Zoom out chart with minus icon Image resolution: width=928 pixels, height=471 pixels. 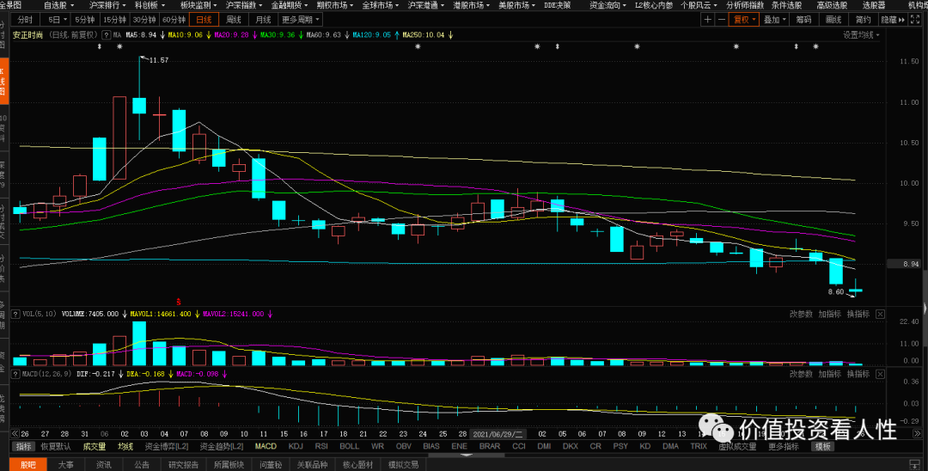coord(721,20)
